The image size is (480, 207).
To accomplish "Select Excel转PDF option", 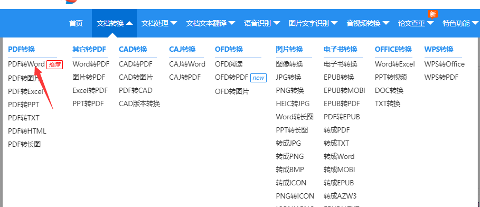I will pos(90,91).
